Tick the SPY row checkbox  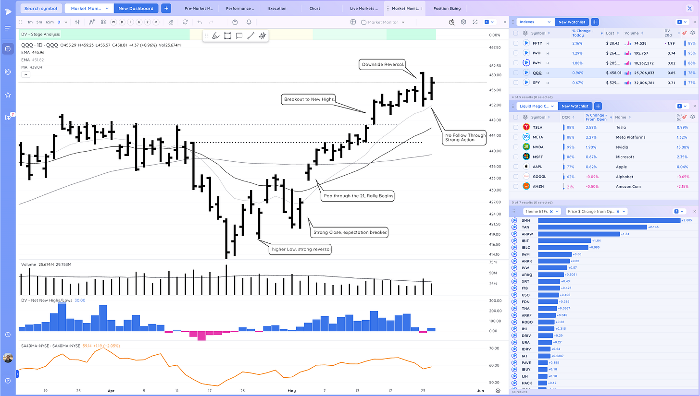(516, 83)
